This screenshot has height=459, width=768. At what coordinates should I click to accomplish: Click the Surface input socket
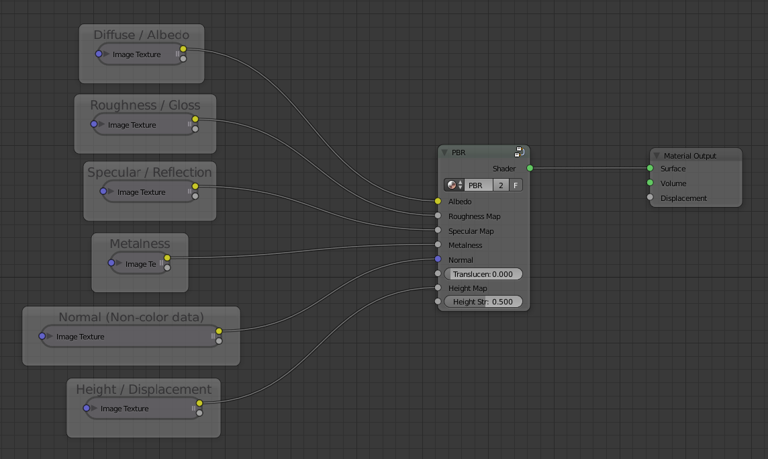point(650,168)
